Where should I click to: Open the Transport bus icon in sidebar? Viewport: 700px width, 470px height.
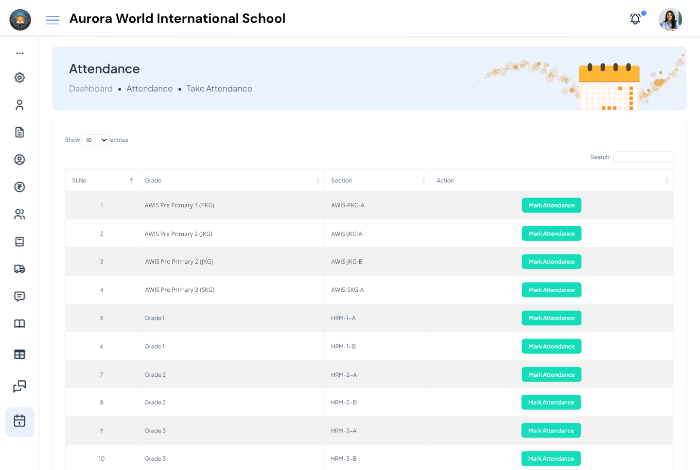[19, 269]
